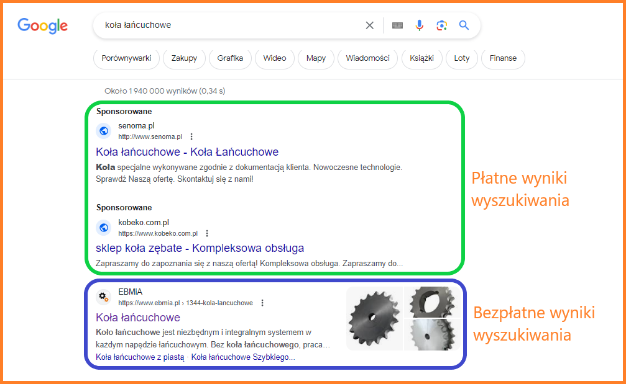This screenshot has width=626, height=384.
Task: Switch to the Grafika search tab
Action: [229, 58]
